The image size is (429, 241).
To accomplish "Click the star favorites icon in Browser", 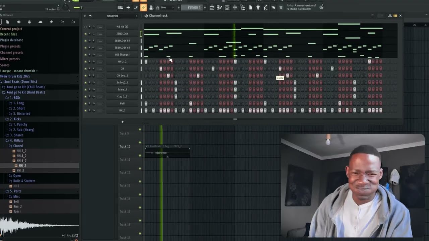I will point(51,22).
